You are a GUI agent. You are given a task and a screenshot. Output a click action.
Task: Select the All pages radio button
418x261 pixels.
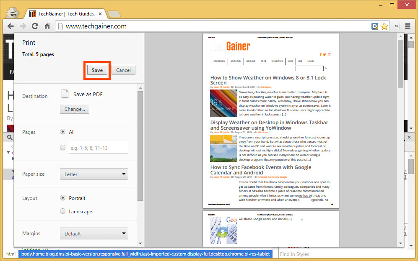click(63, 132)
